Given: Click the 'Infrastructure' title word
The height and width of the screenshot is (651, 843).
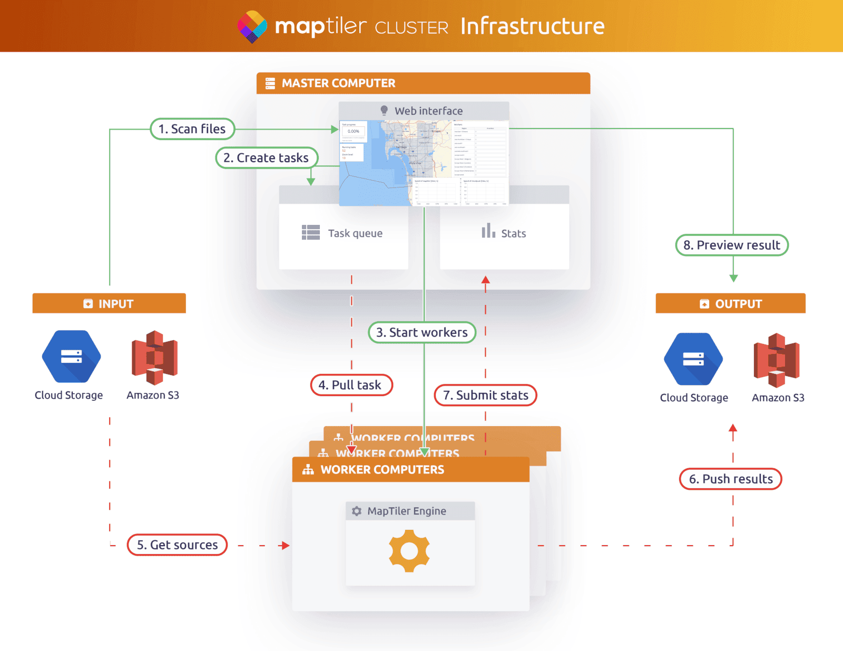Looking at the screenshot, I should [x=533, y=26].
